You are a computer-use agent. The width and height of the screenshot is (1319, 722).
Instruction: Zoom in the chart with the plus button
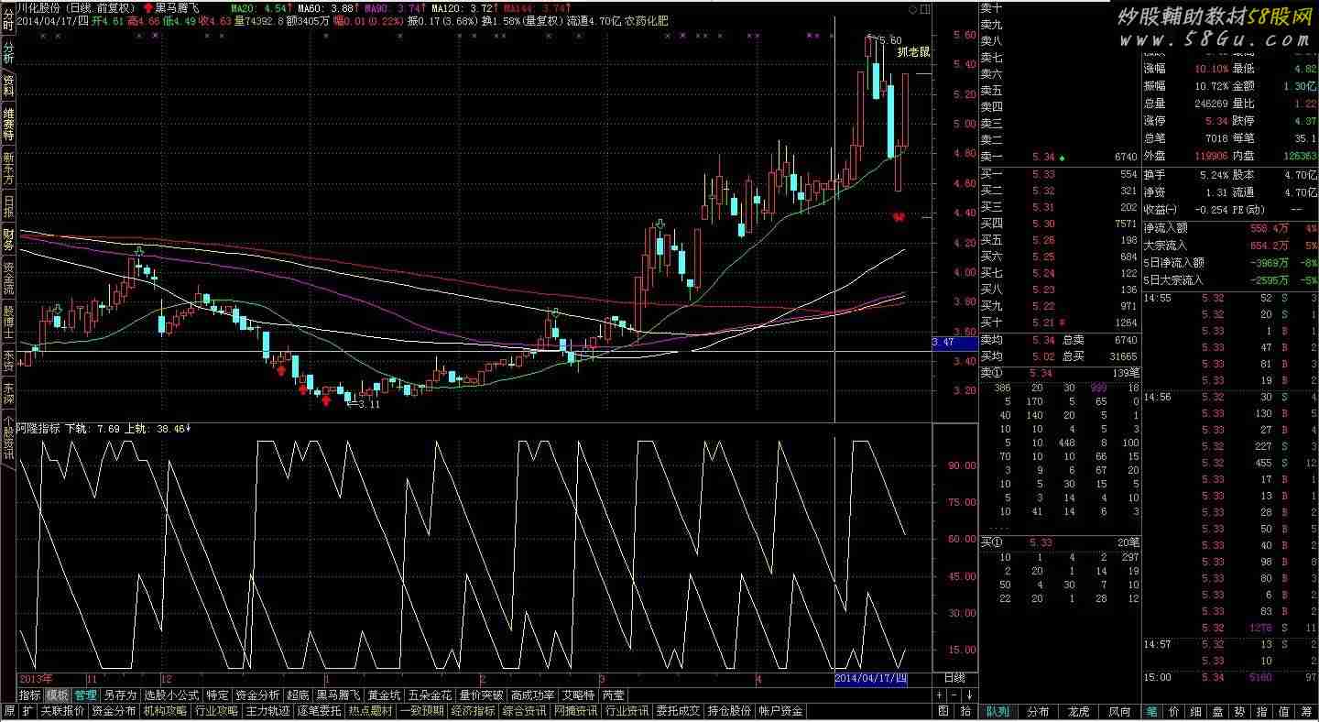[x=938, y=695]
